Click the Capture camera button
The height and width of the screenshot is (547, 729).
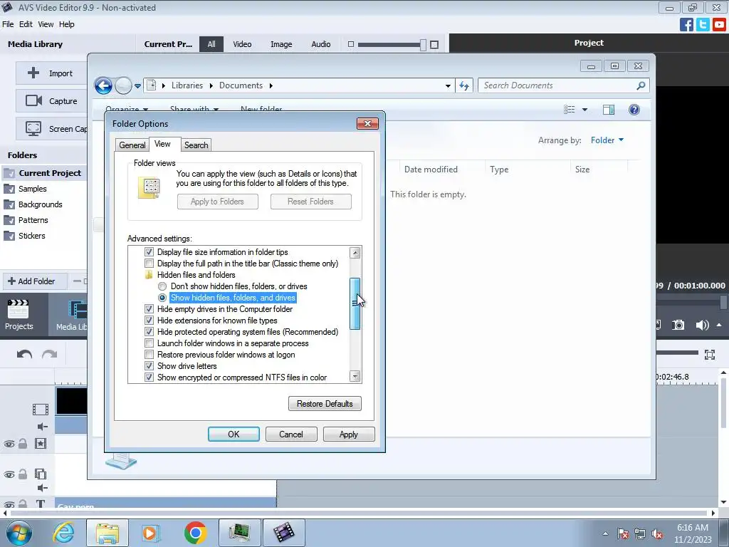pyautogui.click(x=51, y=101)
